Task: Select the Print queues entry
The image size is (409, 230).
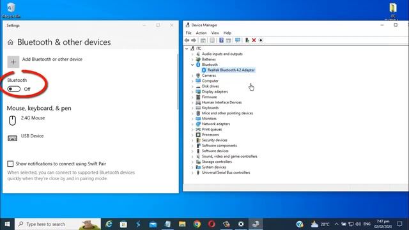Action: tap(212, 129)
